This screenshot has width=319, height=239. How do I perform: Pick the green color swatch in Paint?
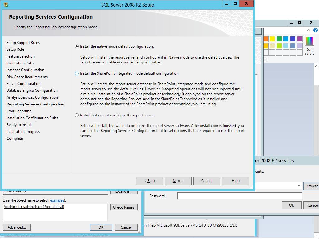pyautogui.click(x=279, y=39)
